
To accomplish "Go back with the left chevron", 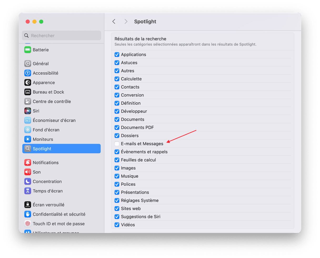I will click(114, 22).
